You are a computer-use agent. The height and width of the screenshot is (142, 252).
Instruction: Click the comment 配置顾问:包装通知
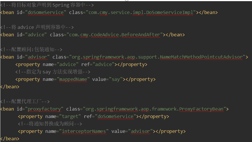[x=31, y=49]
